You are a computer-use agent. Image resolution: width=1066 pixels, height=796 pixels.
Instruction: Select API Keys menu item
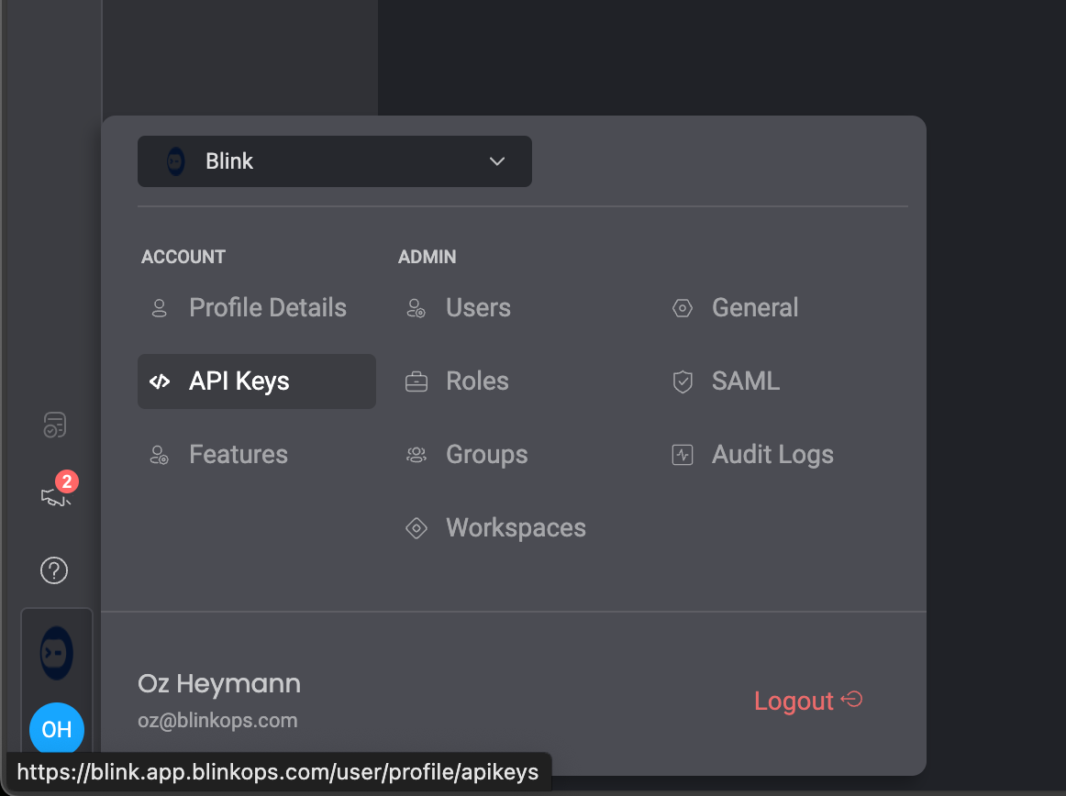pos(256,381)
